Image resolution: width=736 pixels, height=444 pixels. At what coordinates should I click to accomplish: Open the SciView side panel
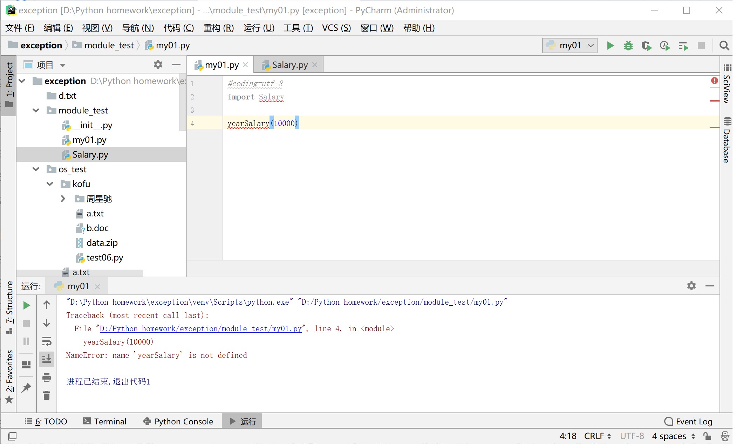pyautogui.click(x=727, y=84)
